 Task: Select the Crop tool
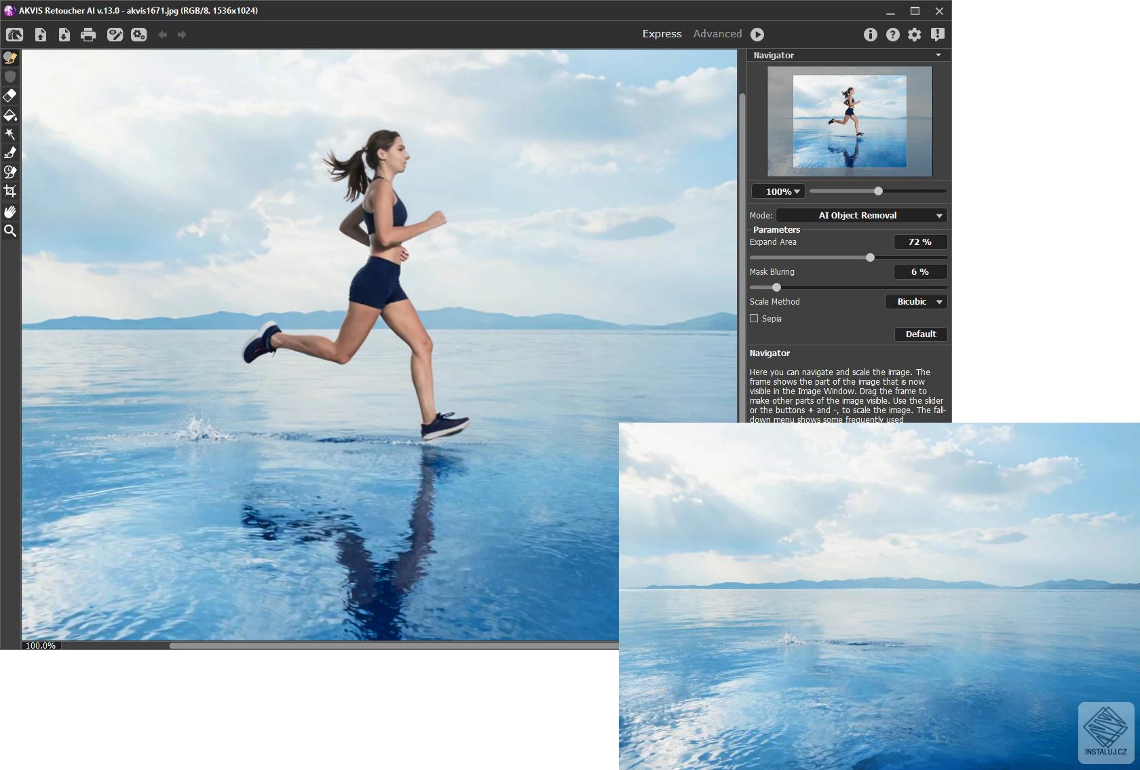coord(10,191)
